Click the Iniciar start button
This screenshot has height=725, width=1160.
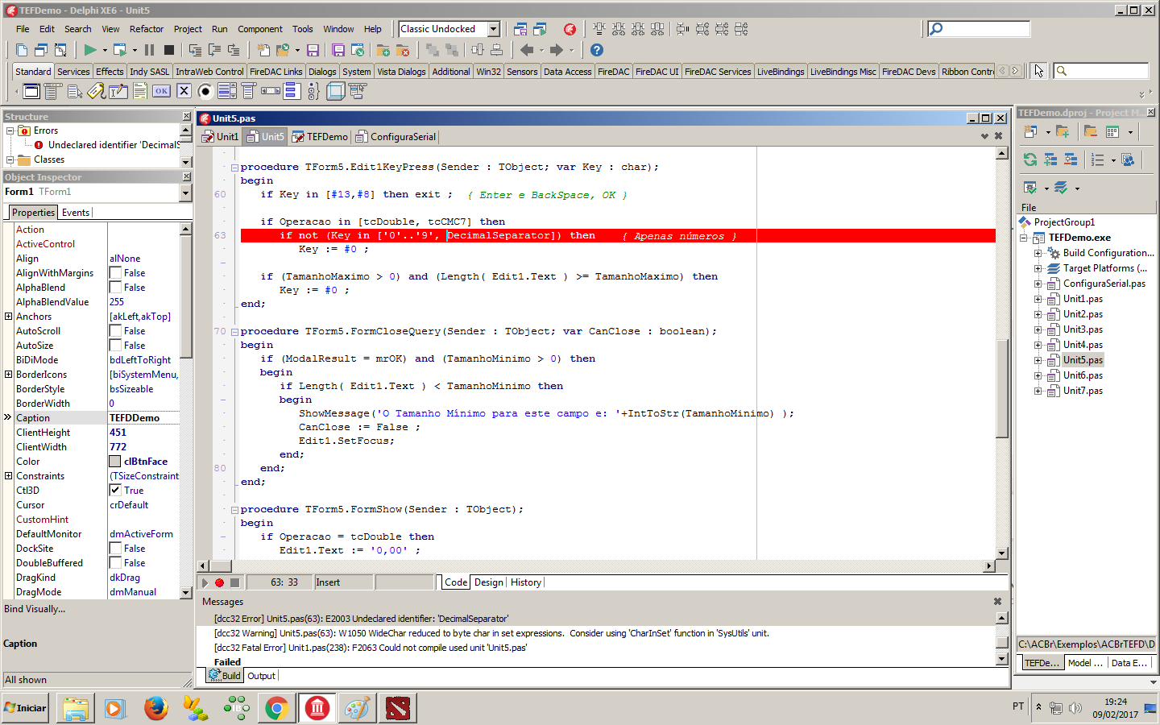point(26,708)
